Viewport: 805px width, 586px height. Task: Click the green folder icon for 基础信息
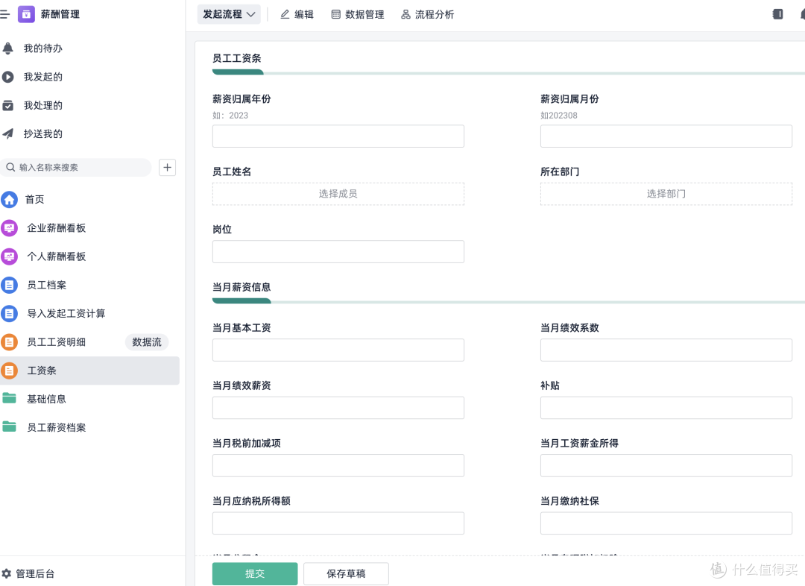point(9,398)
